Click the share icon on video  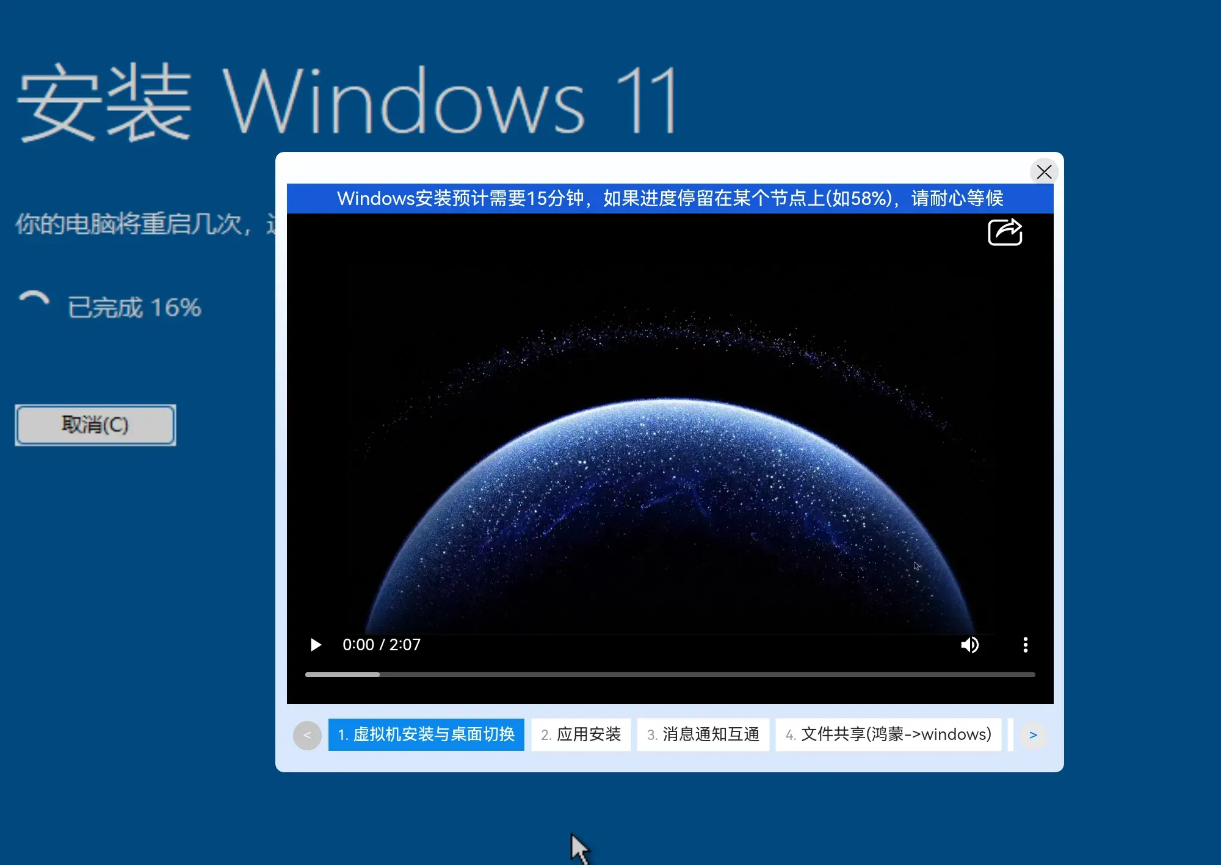click(x=1005, y=232)
